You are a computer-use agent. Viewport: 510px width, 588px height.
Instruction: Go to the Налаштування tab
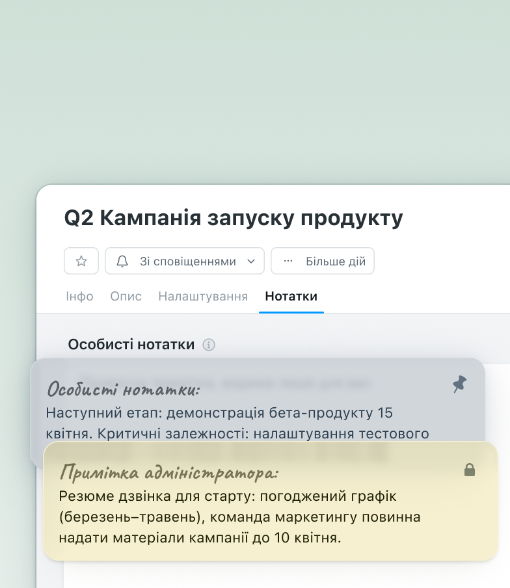pos(203,297)
